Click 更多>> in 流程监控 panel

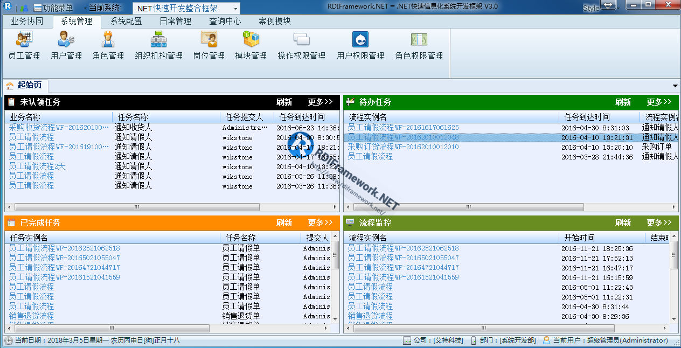click(x=659, y=222)
